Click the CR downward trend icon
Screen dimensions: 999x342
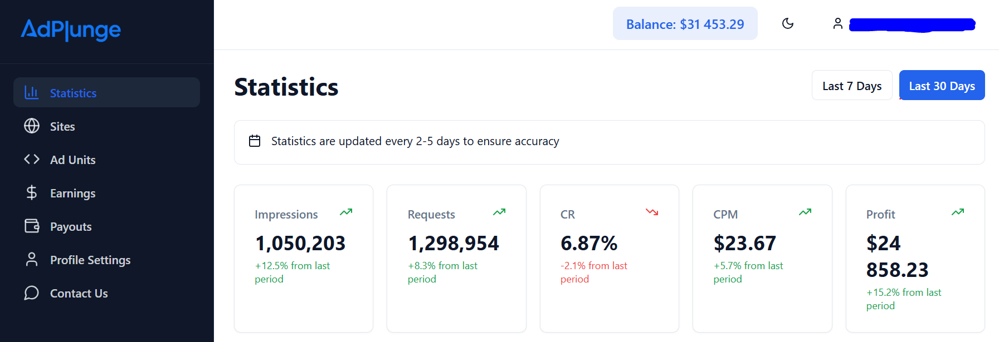coord(652,212)
